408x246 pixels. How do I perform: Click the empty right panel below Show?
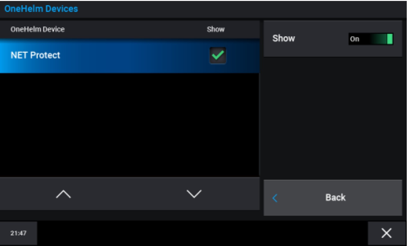(332, 118)
